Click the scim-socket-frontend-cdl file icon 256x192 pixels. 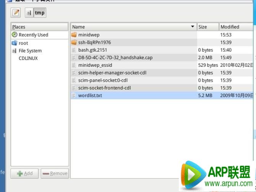pos(74,88)
